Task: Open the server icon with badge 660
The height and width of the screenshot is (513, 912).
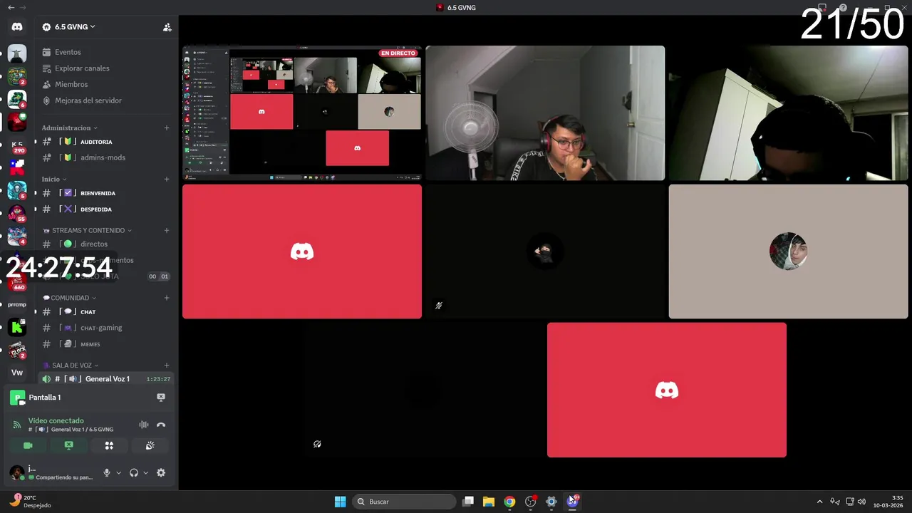Action: 17,281
